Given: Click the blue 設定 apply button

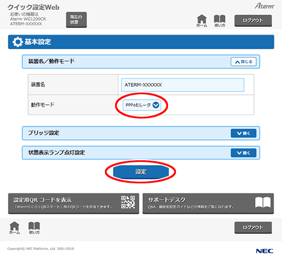Looking at the screenshot, I should (x=141, y=172).
